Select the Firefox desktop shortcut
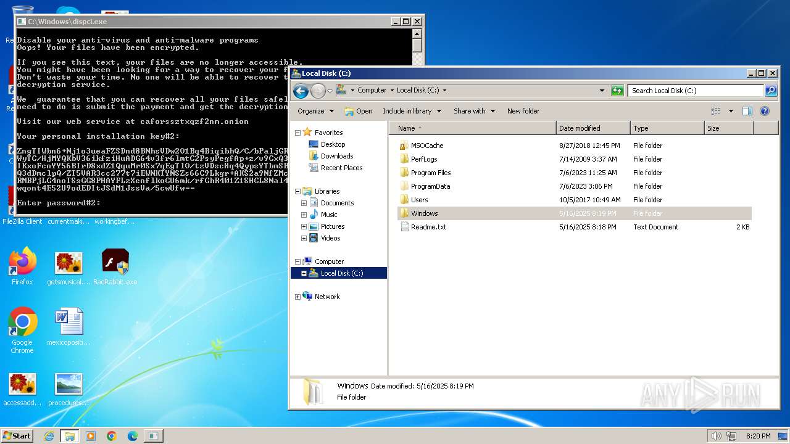The height and width of the screenshot is (444, 790). [x=22, y=266]
